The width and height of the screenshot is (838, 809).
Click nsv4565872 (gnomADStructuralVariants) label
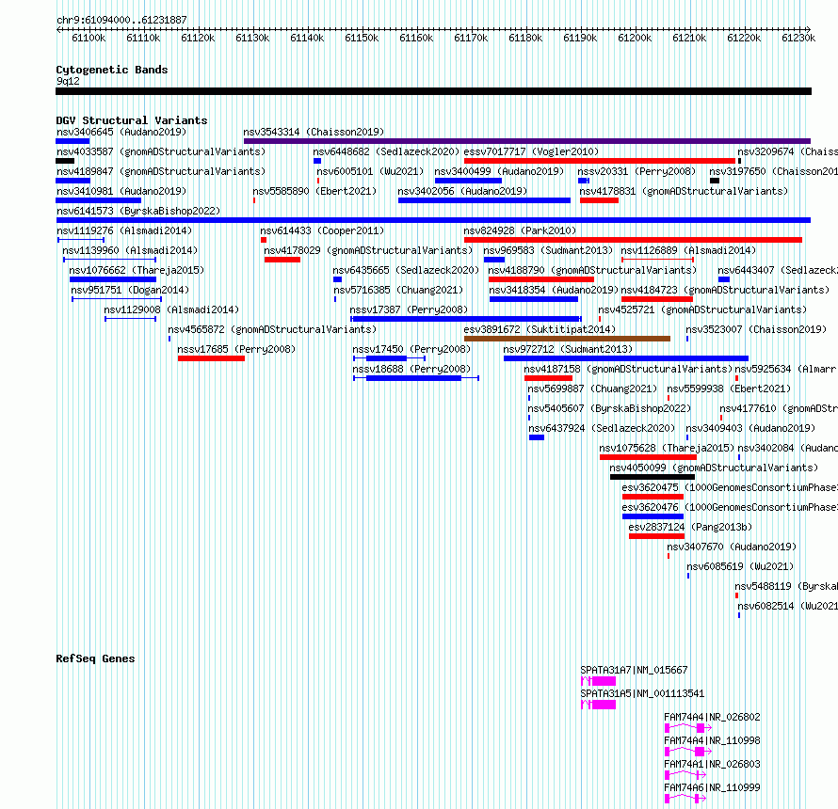point(272,329)
